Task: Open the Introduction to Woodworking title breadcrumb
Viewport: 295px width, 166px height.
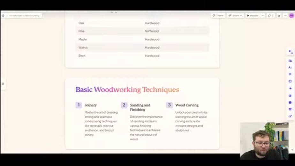Action: tap(24, 16)
